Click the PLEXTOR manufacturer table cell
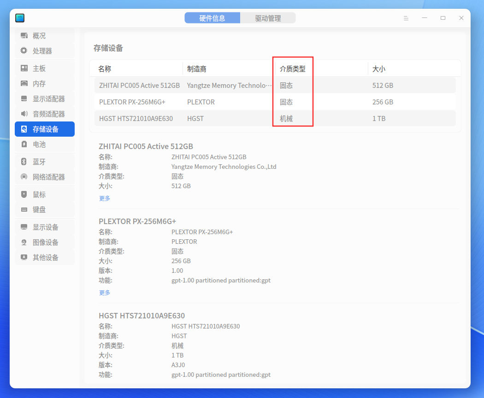Viewport: 484px width, 398px height. (201, 102)
